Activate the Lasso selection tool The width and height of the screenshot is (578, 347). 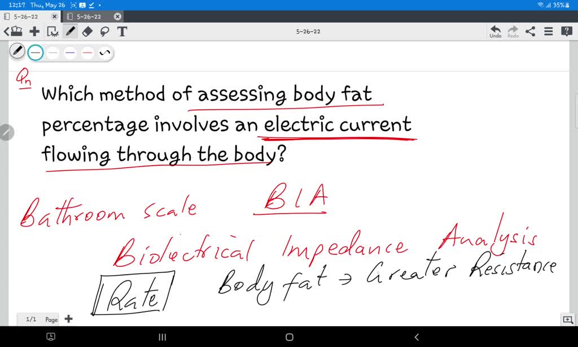coord(106,31)
